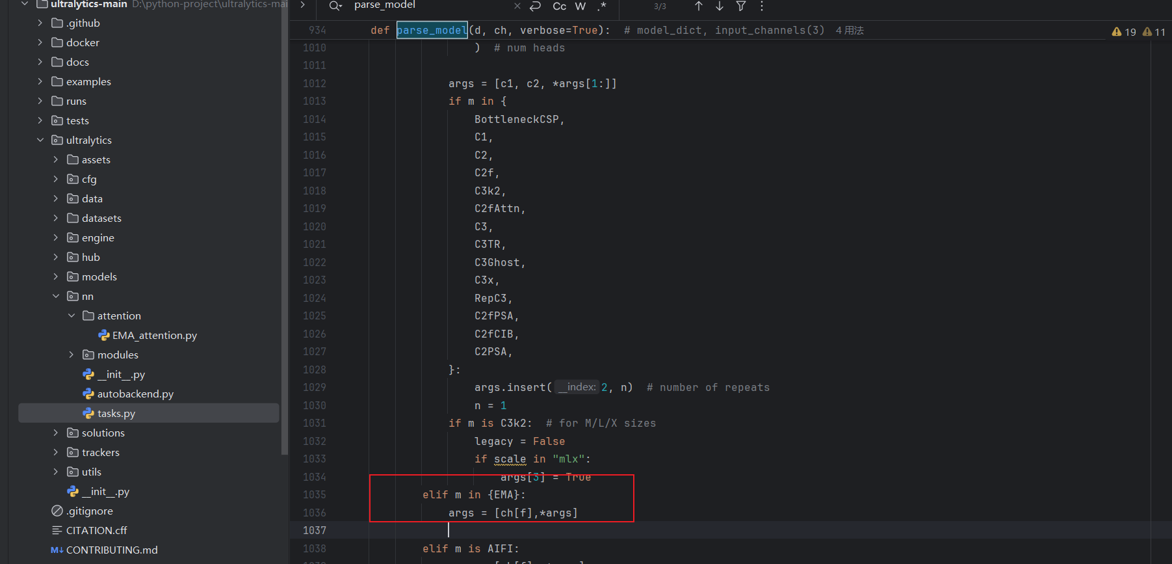Select the engine folder
Screen dimensions: 1172x564
(x=98, y=237)
